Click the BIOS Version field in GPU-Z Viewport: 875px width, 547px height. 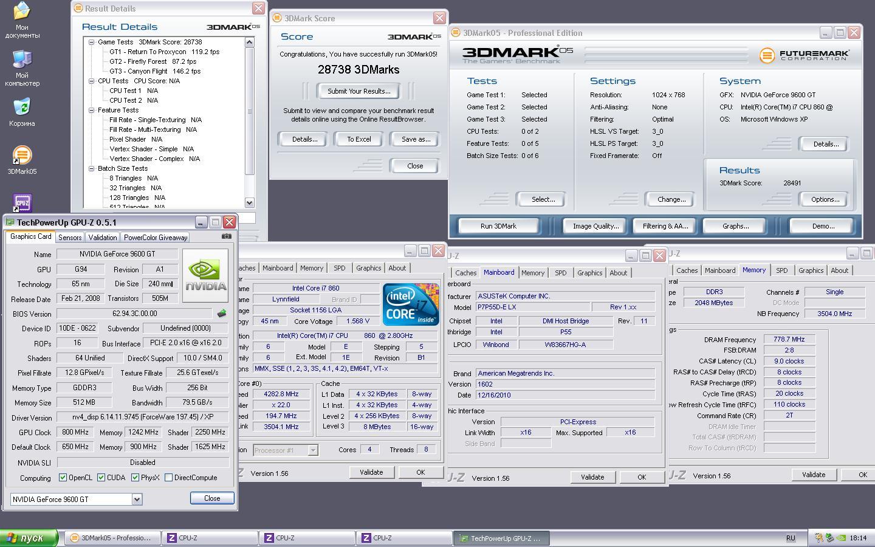coord(134,314)
